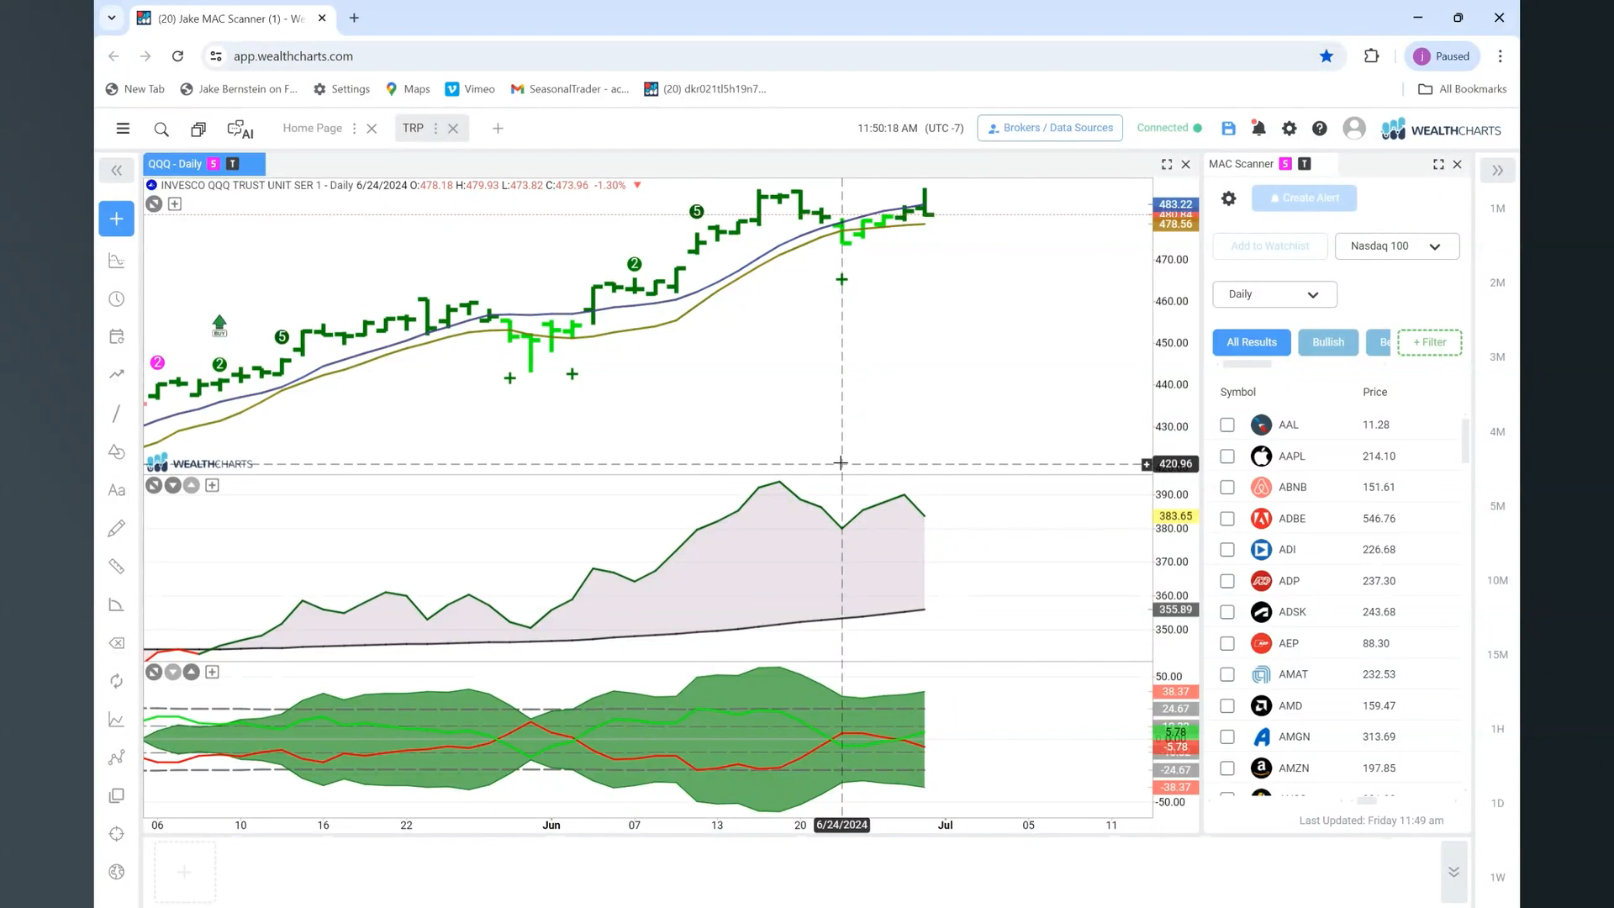Click the blue plus add button in sidebar
1614x908 pixels.
pos(116,219)
